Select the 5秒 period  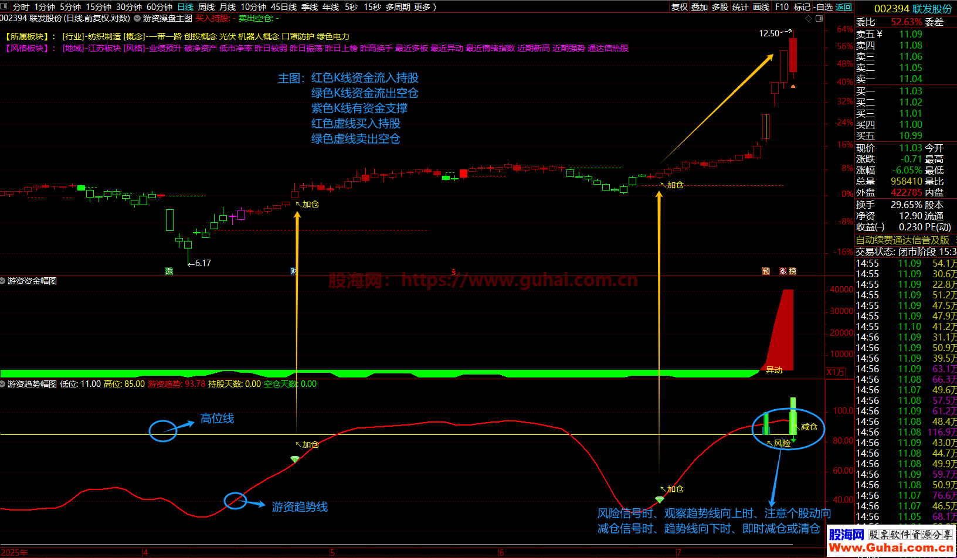[351, 7]
